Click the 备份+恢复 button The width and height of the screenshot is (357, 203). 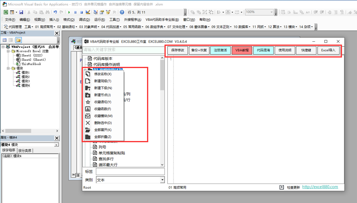point(199,50)
